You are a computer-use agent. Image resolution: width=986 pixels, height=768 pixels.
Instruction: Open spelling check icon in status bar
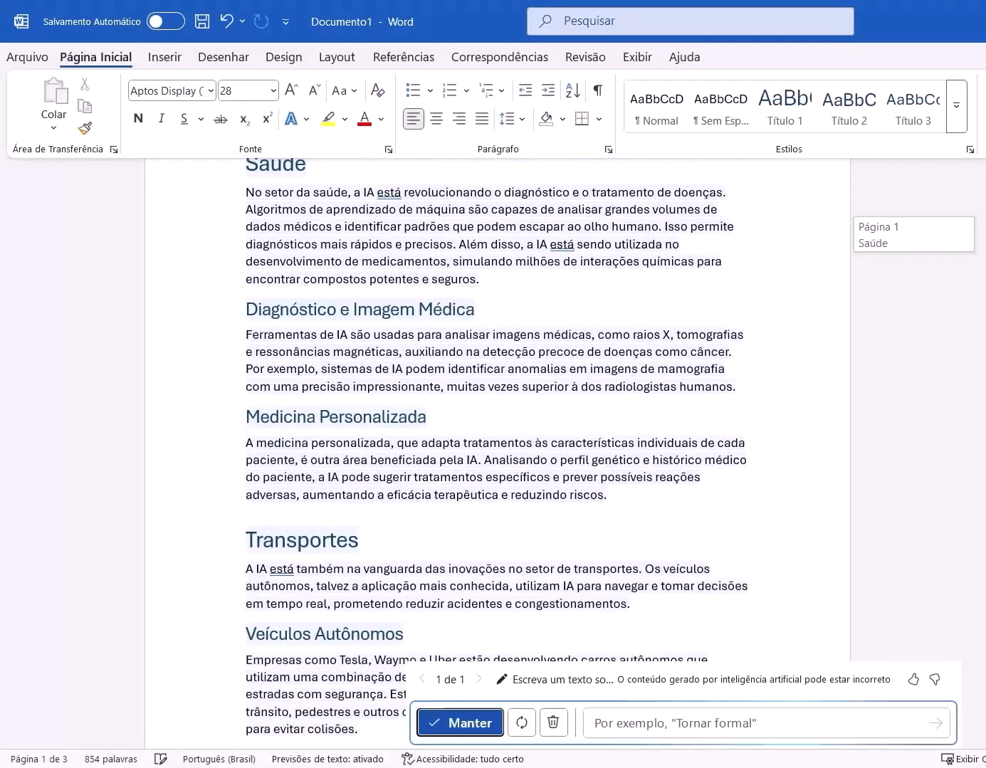pyautogui.click(x=161, y=759)
